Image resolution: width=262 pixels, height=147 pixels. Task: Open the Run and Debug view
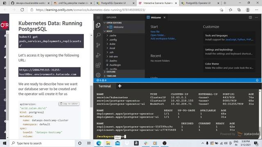point(98,55)
